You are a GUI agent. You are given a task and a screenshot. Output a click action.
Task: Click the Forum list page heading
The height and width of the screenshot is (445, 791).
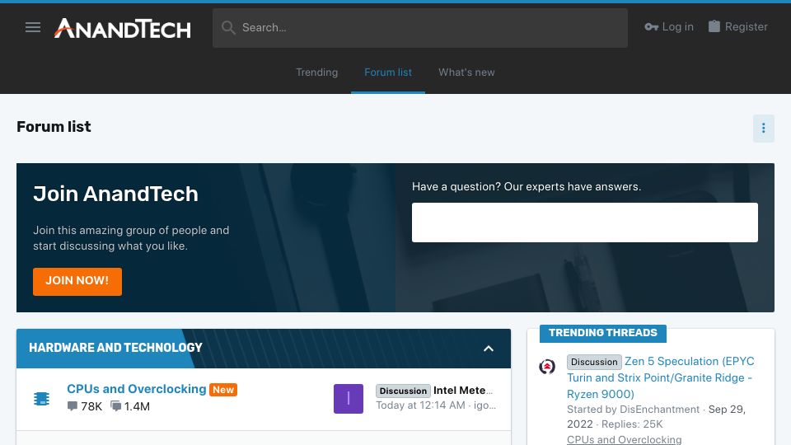(x=54, y=127)
